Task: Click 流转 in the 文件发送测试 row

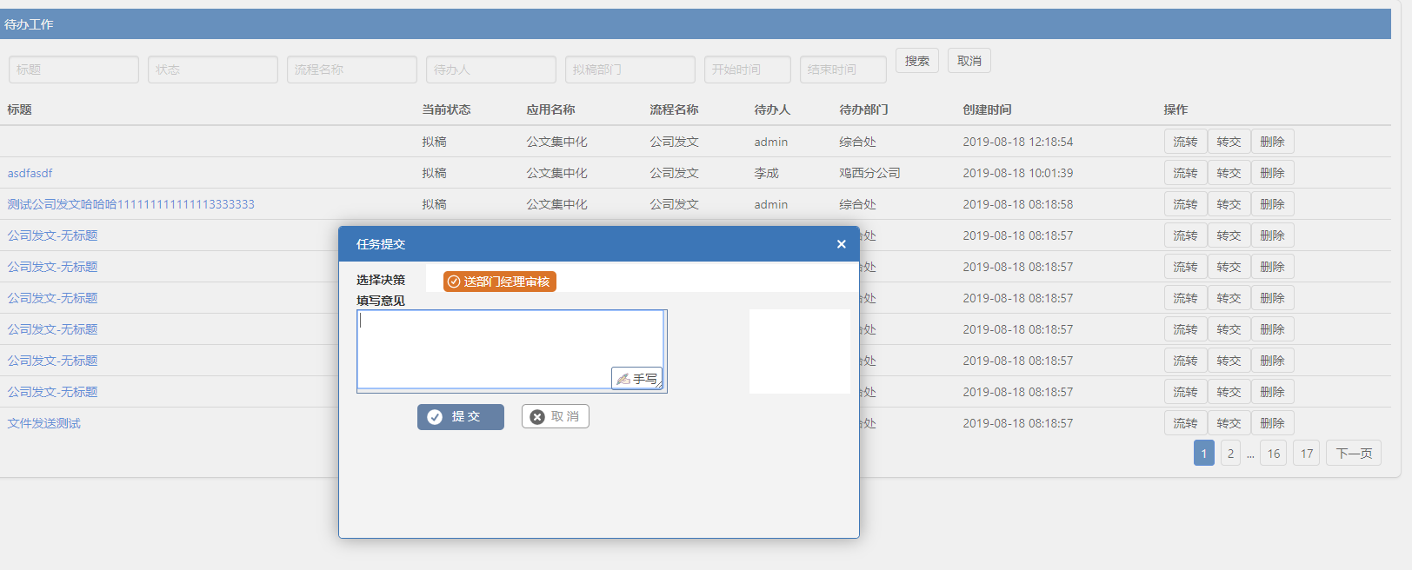Action: pos(1185,423)
